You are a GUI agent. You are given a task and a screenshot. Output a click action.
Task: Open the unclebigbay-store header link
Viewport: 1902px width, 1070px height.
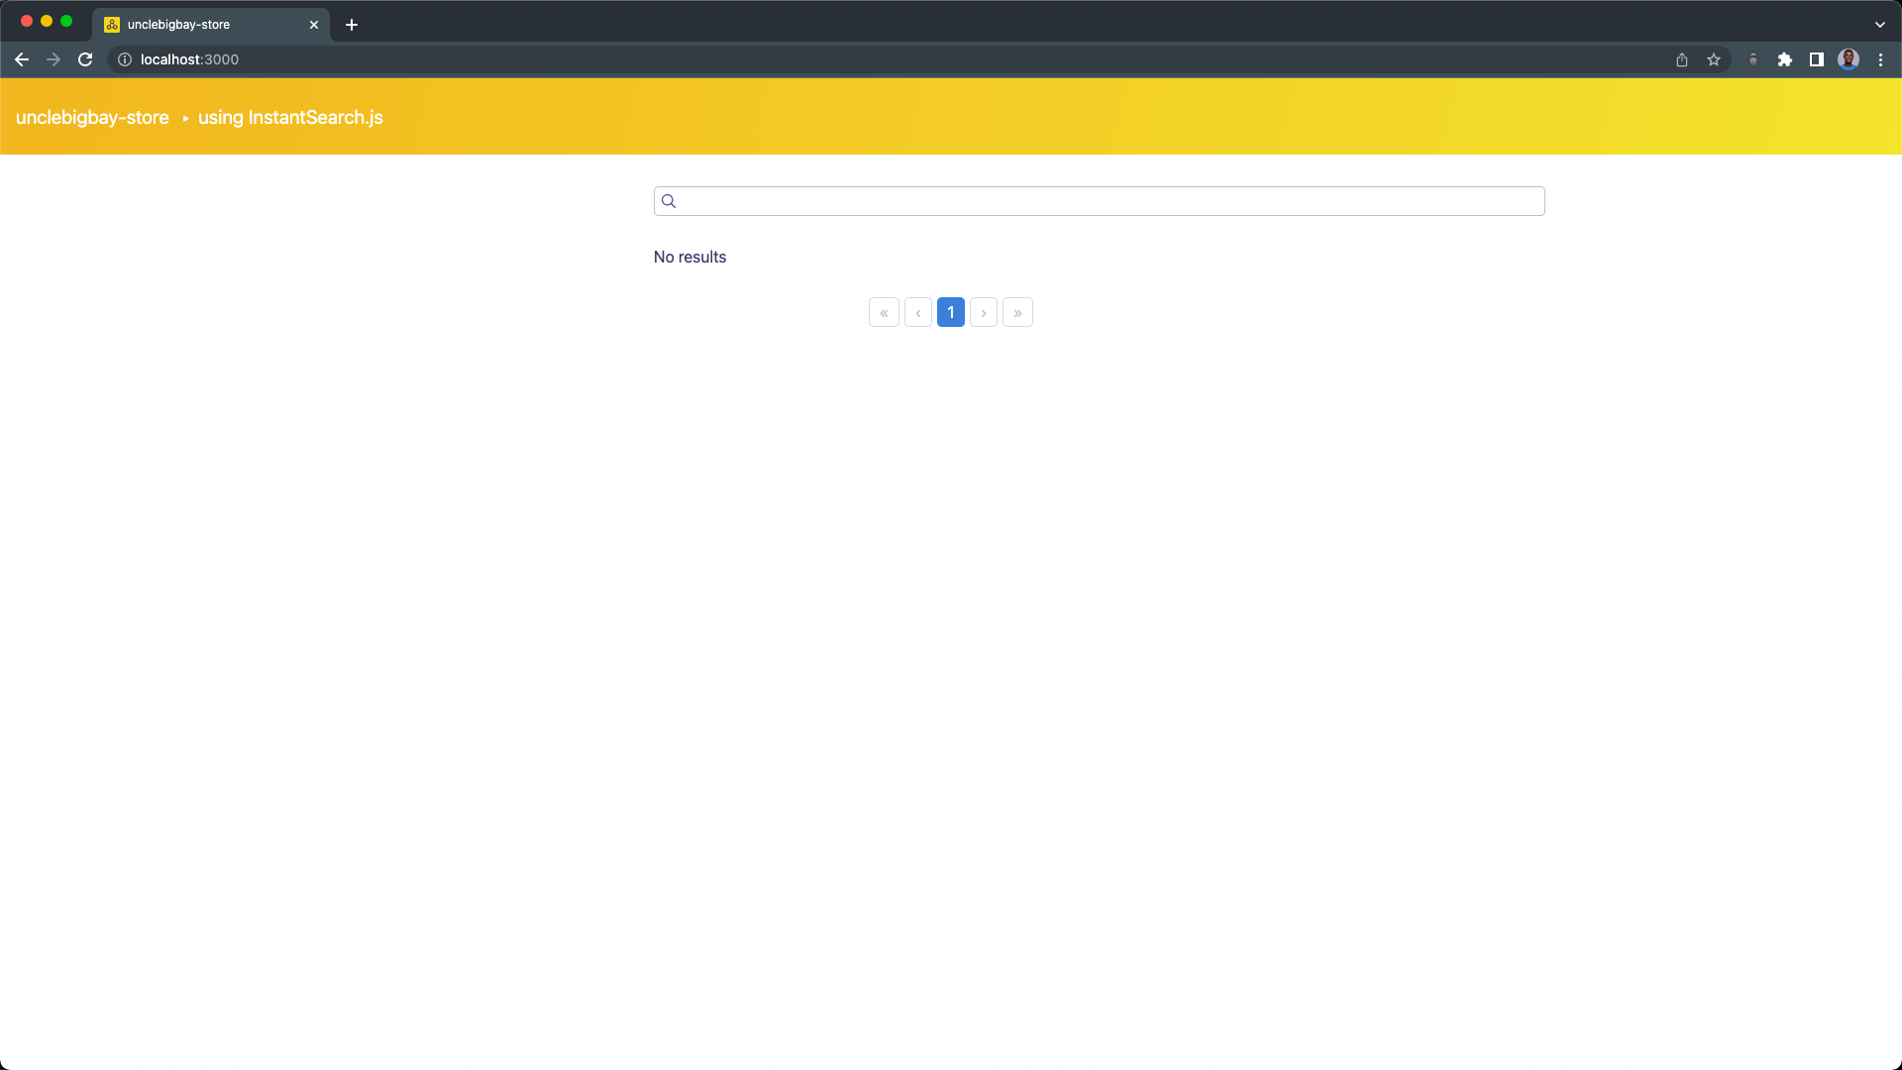tap(92, 117)
